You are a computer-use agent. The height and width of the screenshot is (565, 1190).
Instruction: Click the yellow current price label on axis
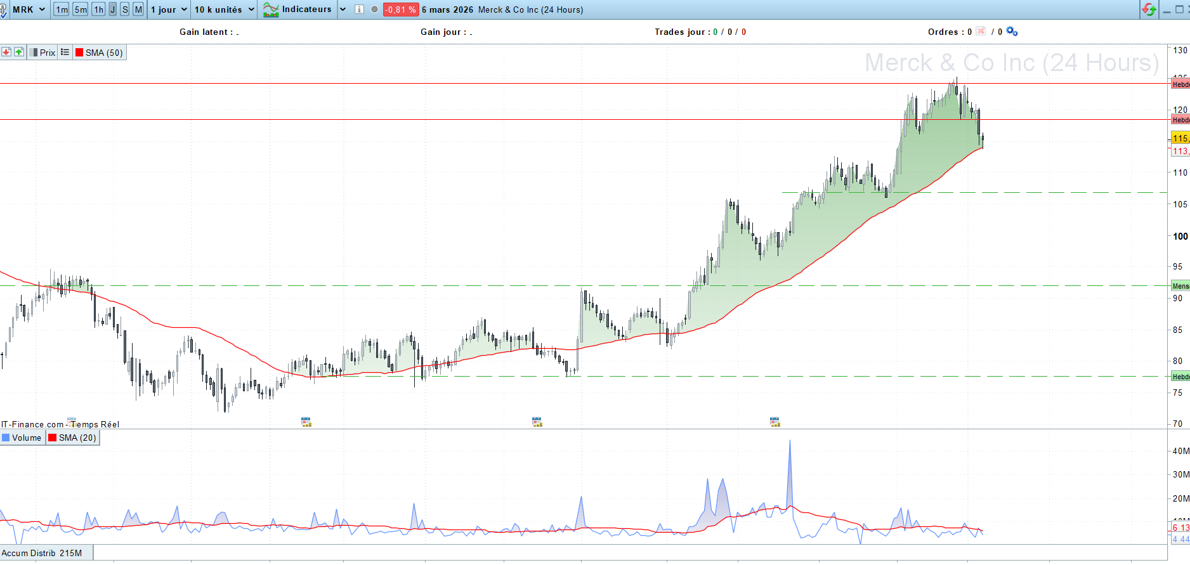[x=1180, y=138]
